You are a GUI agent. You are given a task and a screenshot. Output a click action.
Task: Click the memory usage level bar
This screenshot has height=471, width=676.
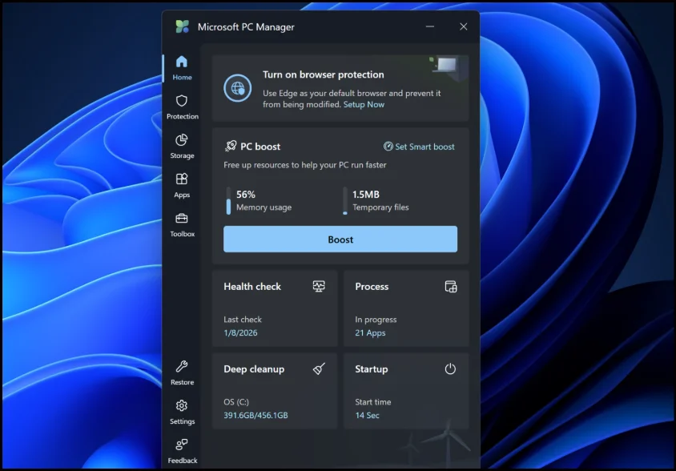pos(228,200)
